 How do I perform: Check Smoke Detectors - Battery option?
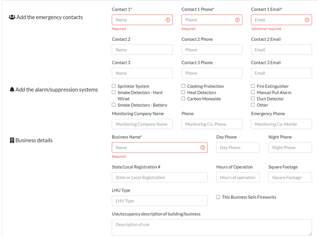(114, 105)
